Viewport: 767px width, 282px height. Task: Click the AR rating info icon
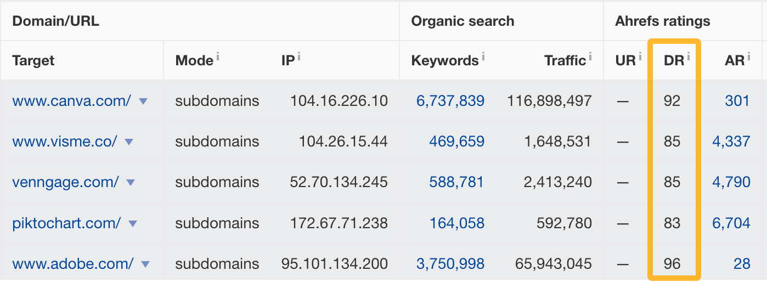click(x=748, y=56)
